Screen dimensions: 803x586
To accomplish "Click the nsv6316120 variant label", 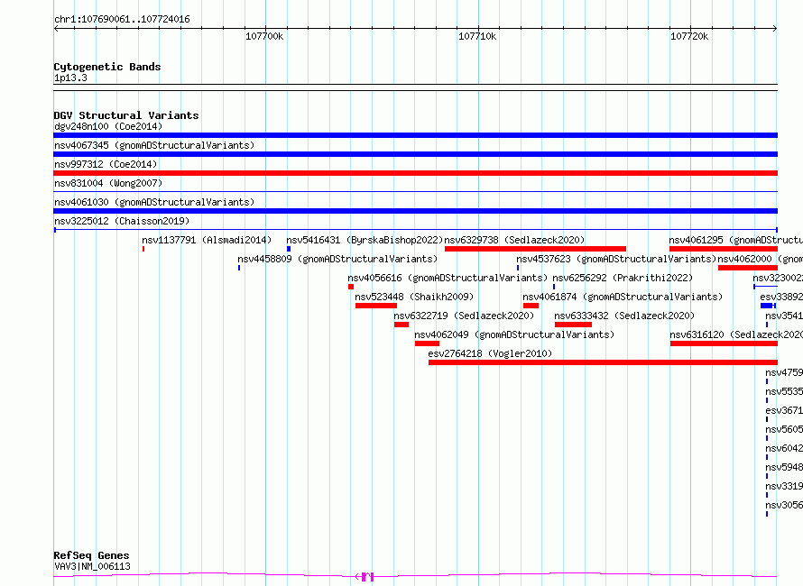I will [x=736, y=334].
